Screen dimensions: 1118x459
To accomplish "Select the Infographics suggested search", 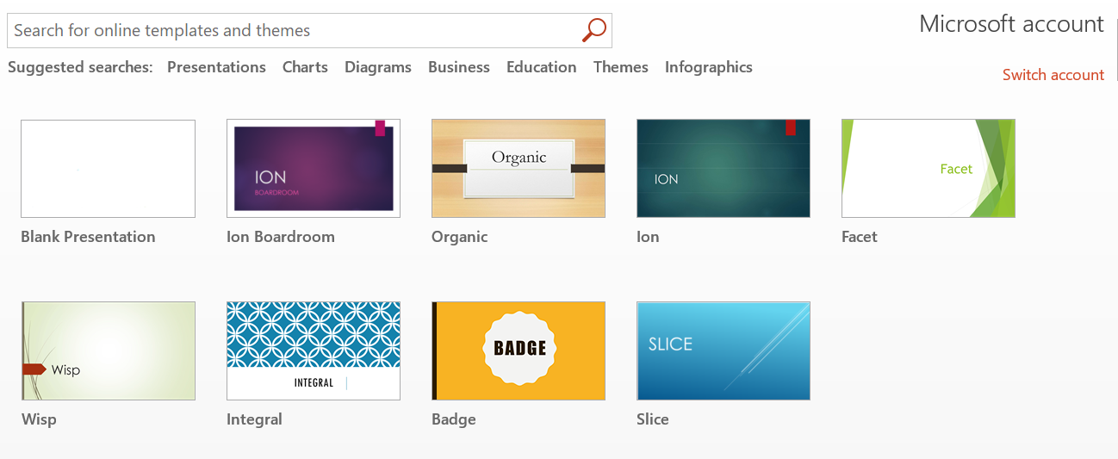I will (x=709, y=67).
